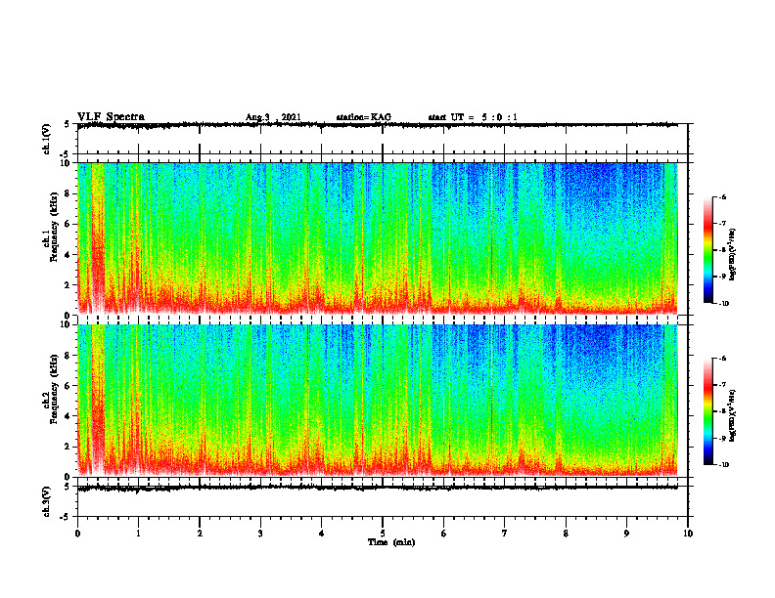Click the ch.3 voltage waveform strip
The image size is (775, 598).
coord(383,501)
